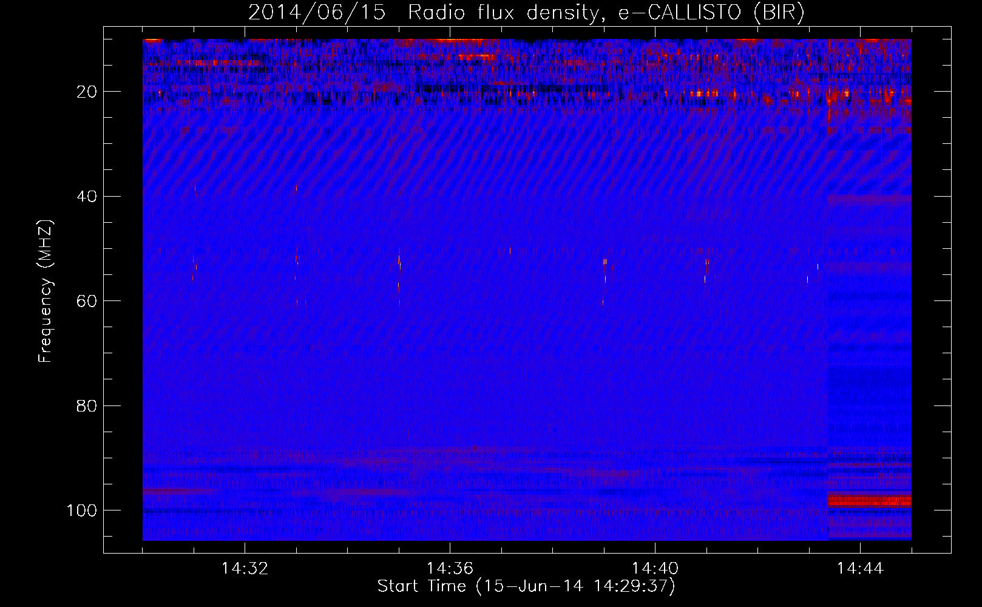Click the 20 frequency tick label
This screenshot has height=607, width=982.
[x=87, y=92]
